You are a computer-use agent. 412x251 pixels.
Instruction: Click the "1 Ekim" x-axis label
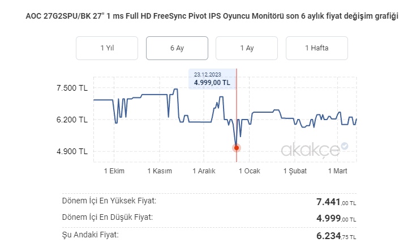click(x=114, y=171)
